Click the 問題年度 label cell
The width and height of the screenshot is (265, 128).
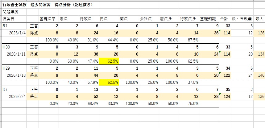tap(11, 12)
